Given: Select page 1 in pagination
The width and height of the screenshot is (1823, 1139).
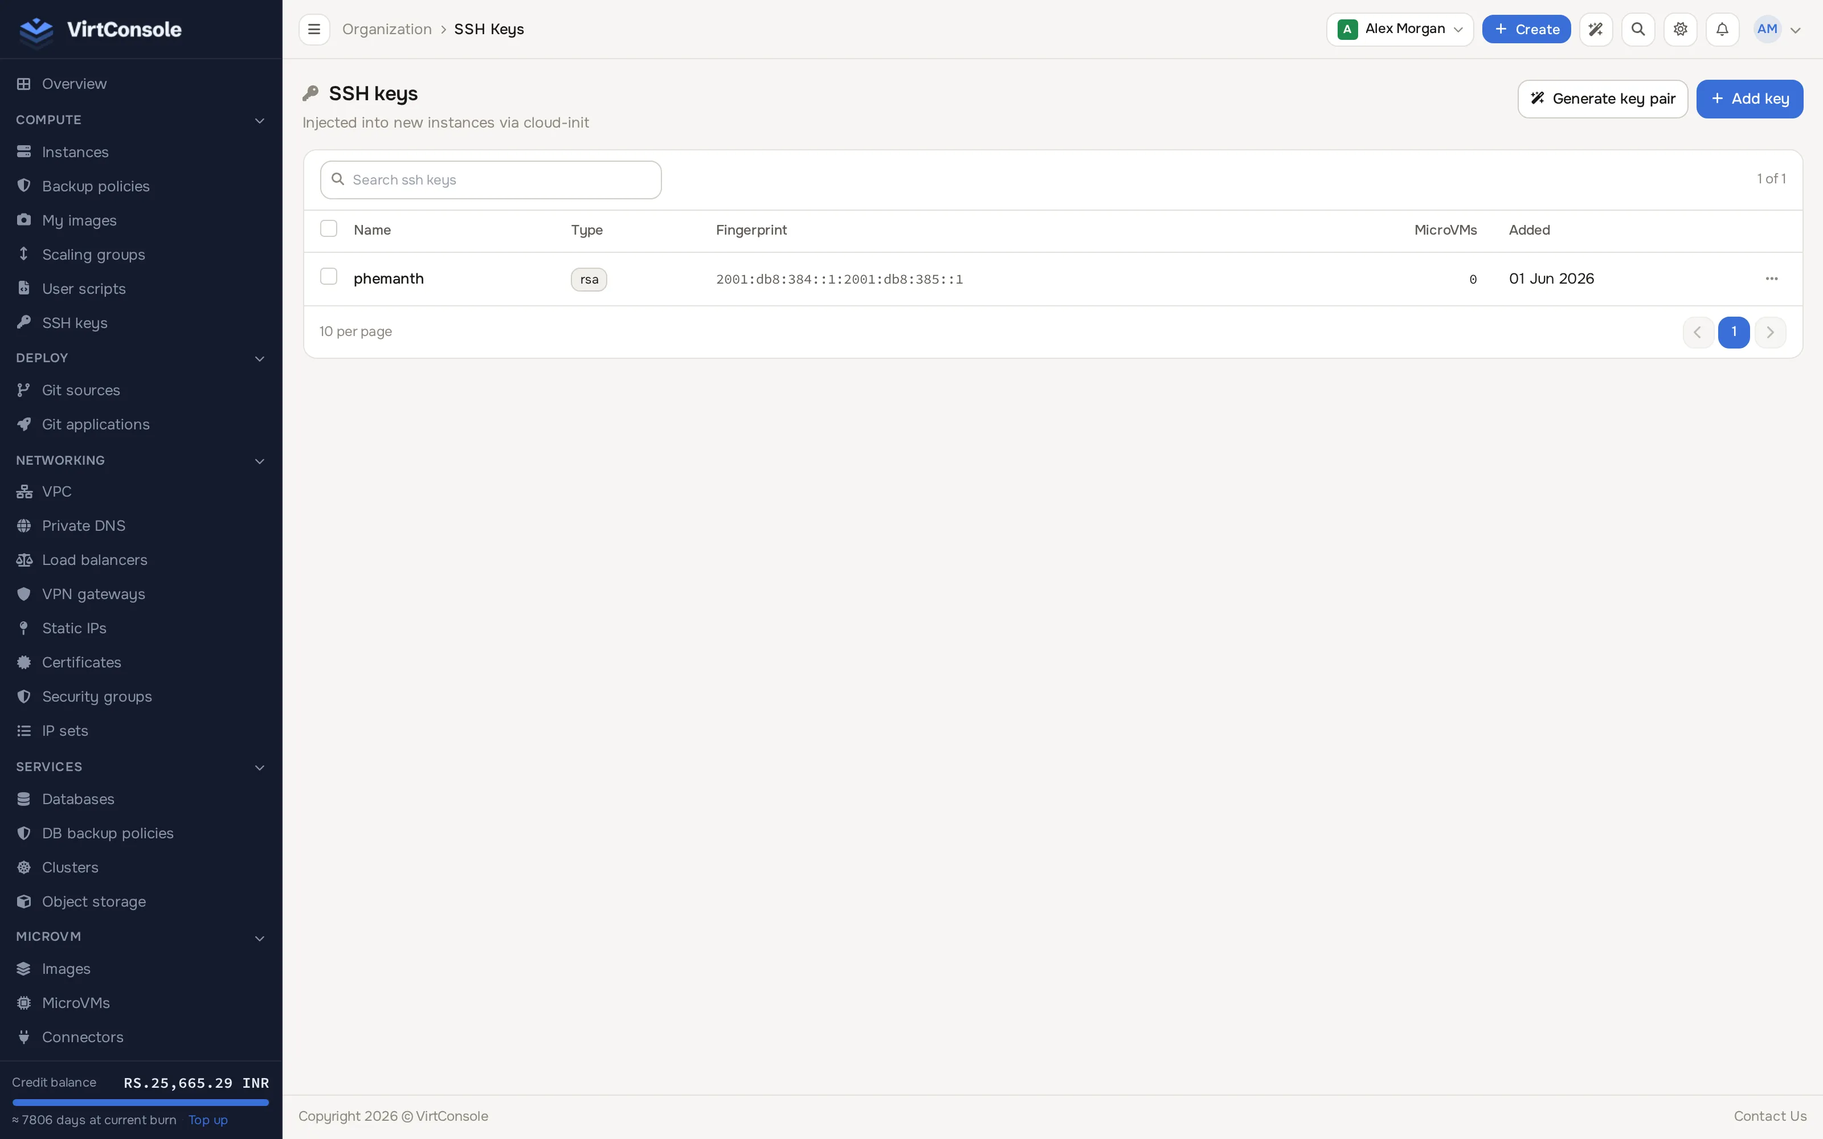Looking at the screenshot, I should pos(1734,332).
